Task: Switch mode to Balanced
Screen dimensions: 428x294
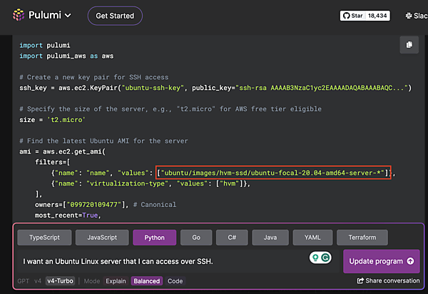Action: (146, 281)
